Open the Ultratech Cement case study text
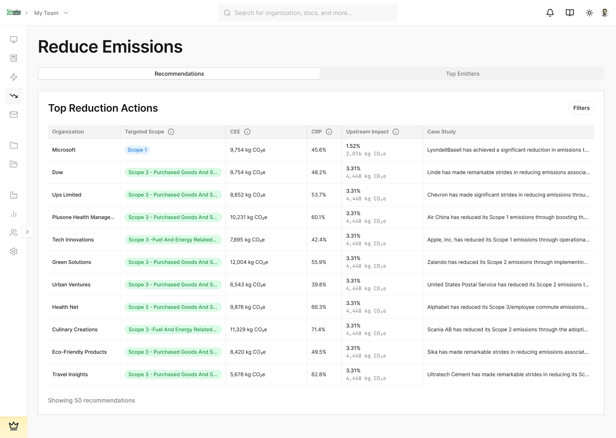Viewport: 616px width, 438px height. (508, 374)
